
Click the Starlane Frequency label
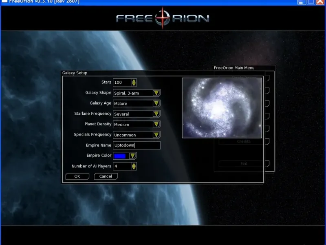pos(93,114)
